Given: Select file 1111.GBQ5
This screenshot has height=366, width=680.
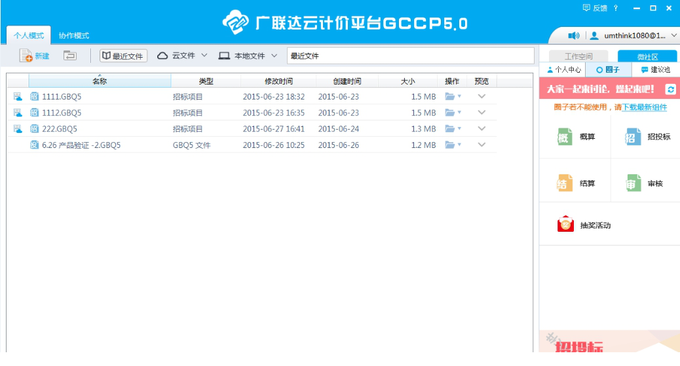Looking at the screenshot, I should coord(62,97).
